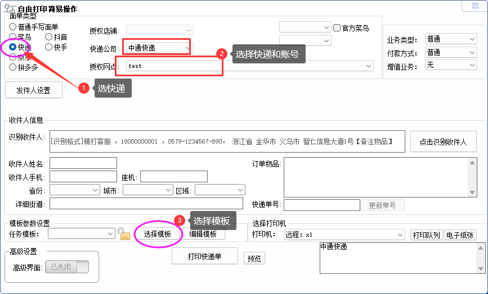
Task: Click the 订单物品 text area scrollbar
Action: [472, 177]
